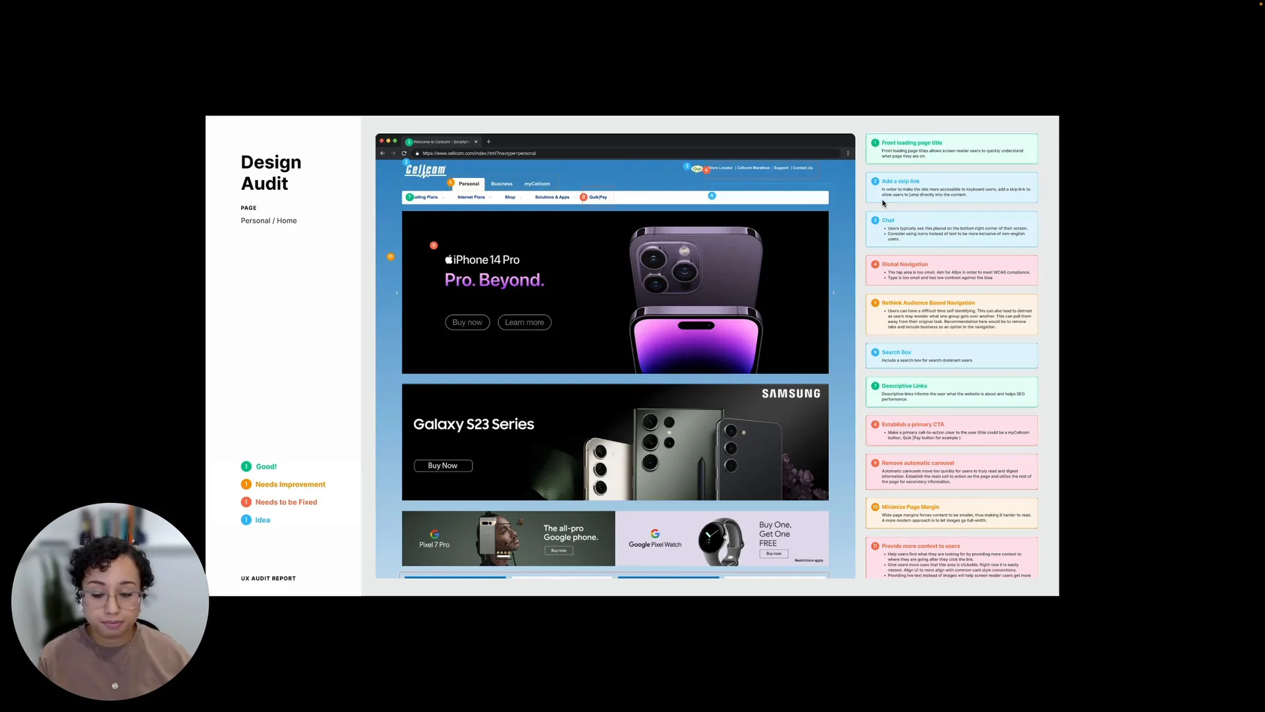Open the Quik|Pay link
Screen dimensions: 1265x712
598,197
